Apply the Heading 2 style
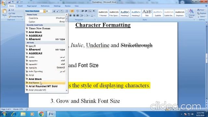The width and height of the screenshot is (208, 117). pyautogui.click(x=136, y=13)
